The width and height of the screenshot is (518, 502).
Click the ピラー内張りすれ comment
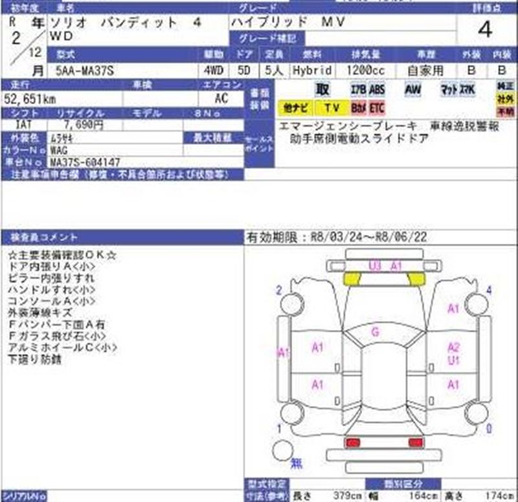point(51,278)
